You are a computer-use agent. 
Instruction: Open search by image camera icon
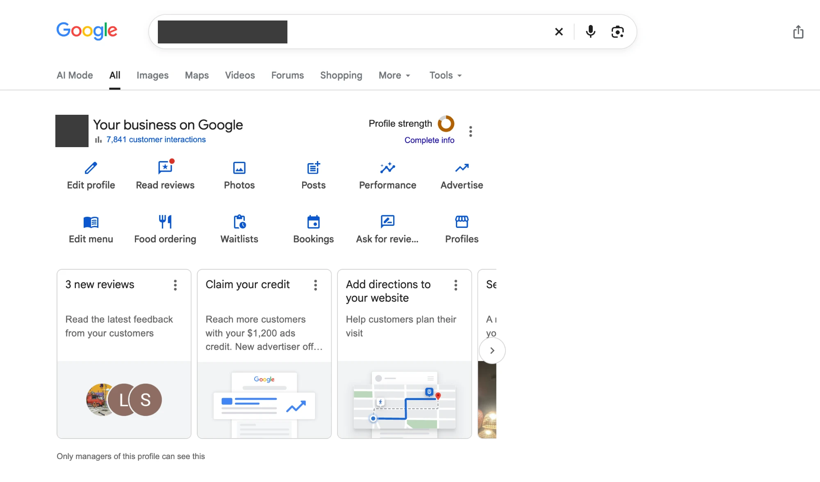tap(617, 32)
